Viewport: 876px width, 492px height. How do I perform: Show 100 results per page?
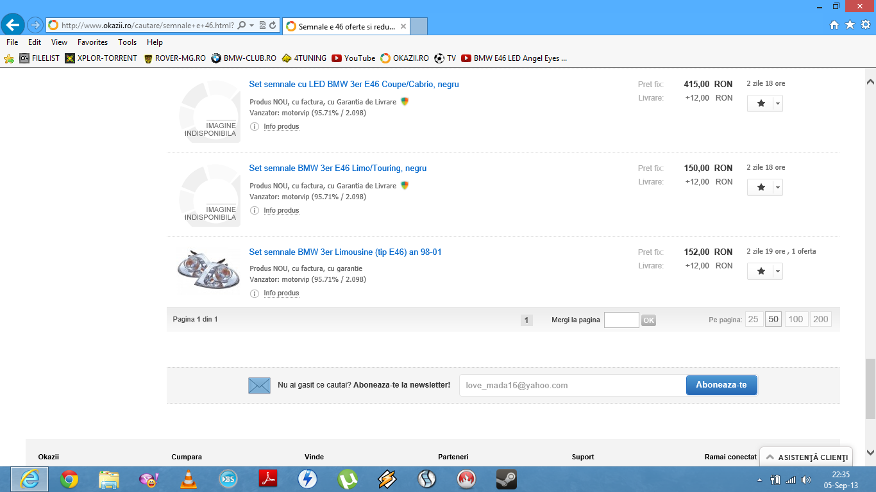(x=796, y=319)
